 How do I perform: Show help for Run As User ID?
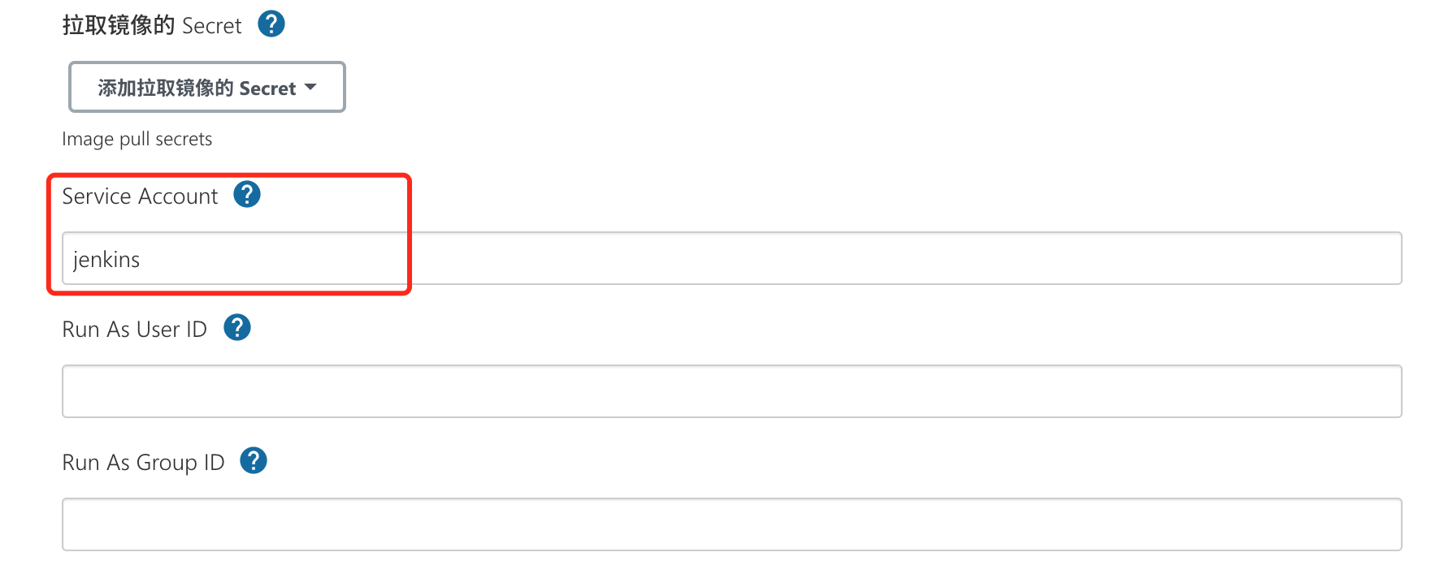tap(237, 328)
